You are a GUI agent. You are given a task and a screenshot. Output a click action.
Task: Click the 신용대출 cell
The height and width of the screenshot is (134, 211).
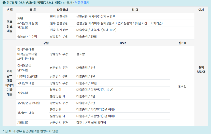23,93
